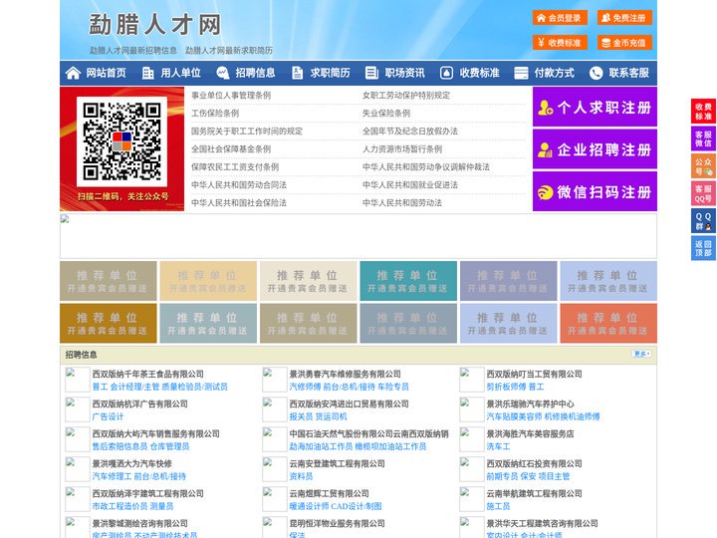This screenshot has width=717, height=538.
Task: Open 云南安登建筑工程有限公司 listing
Action: 337,463
